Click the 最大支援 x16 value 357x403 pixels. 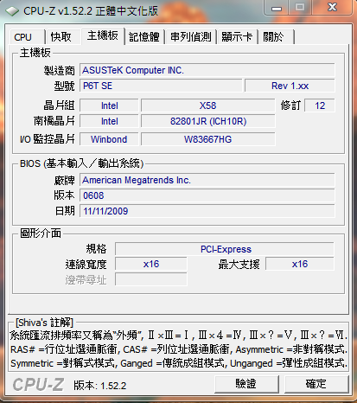[x=300, y=264]
